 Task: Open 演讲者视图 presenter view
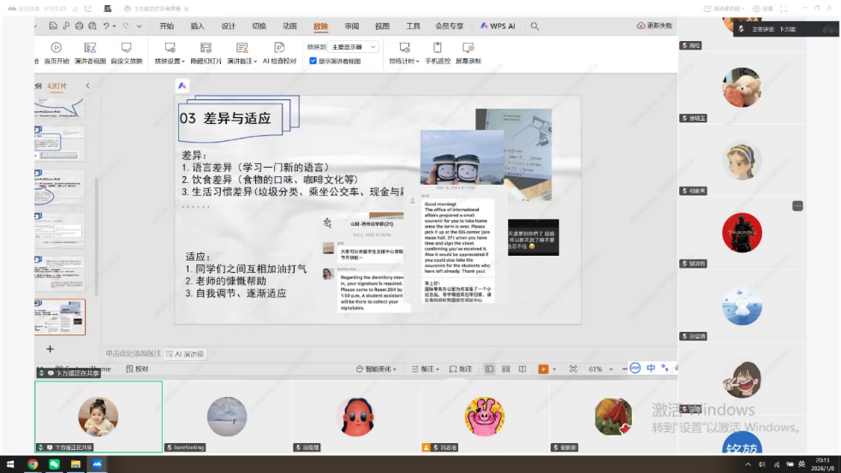pyautogui.click(x=90, y=48)
